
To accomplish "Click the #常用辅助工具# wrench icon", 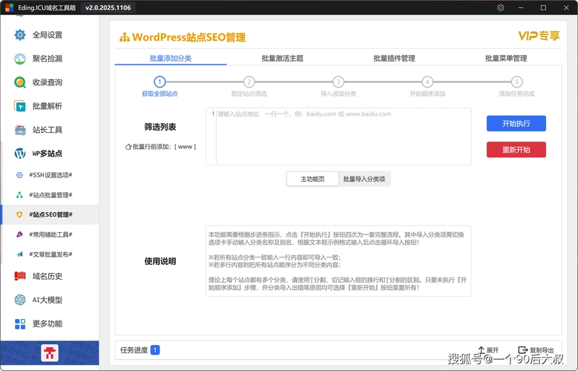I will (x=19, y=234).
